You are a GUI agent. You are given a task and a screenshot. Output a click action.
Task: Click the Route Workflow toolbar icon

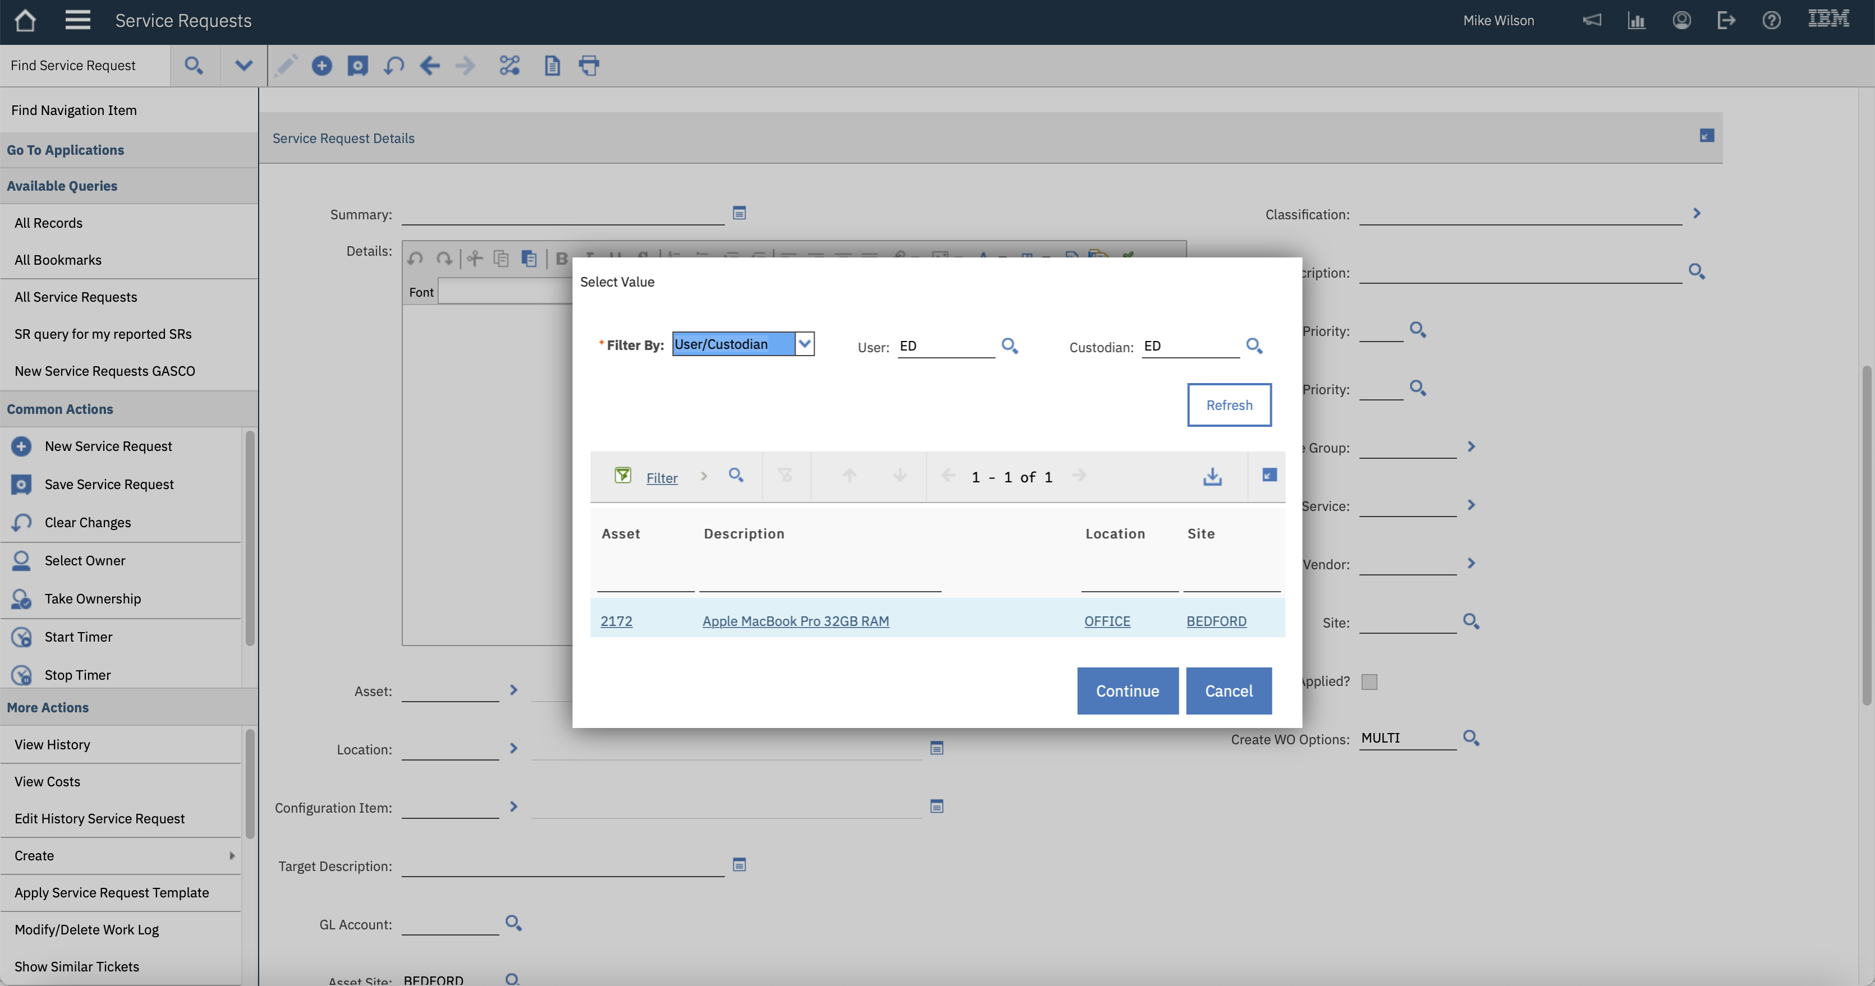[509, 66]
